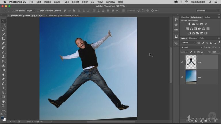Pick the Crop tool
This screenshot has width=221, height=124.
click(x=3, y=39)
